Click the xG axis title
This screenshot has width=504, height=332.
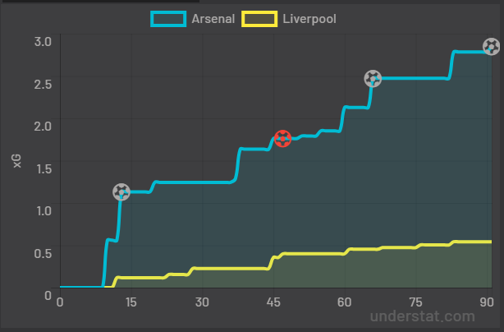click(17, 161)
